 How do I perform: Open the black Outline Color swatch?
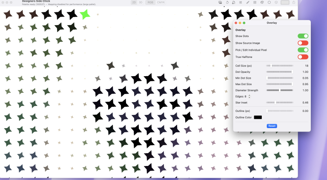click(258, 117)
